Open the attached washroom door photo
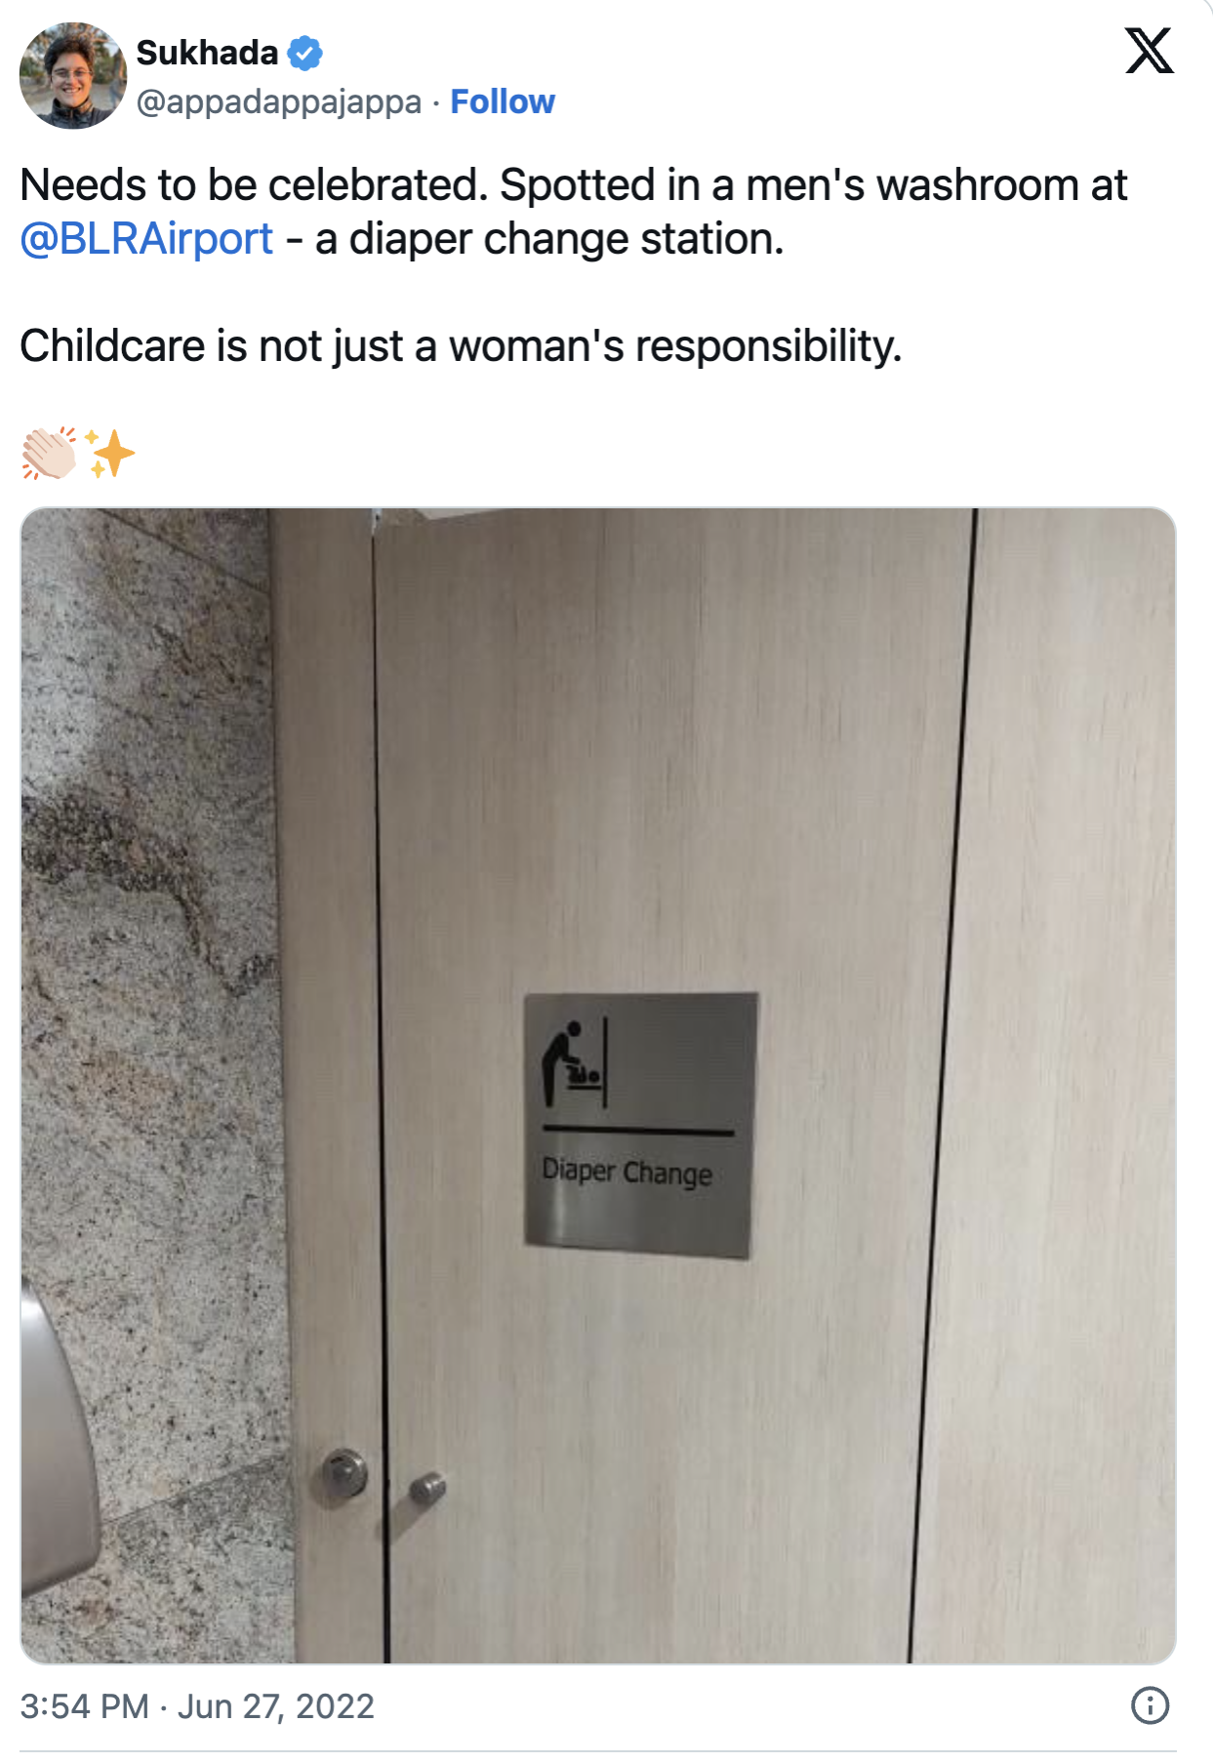1213x1762 pixels. (x=598, y=1085)
